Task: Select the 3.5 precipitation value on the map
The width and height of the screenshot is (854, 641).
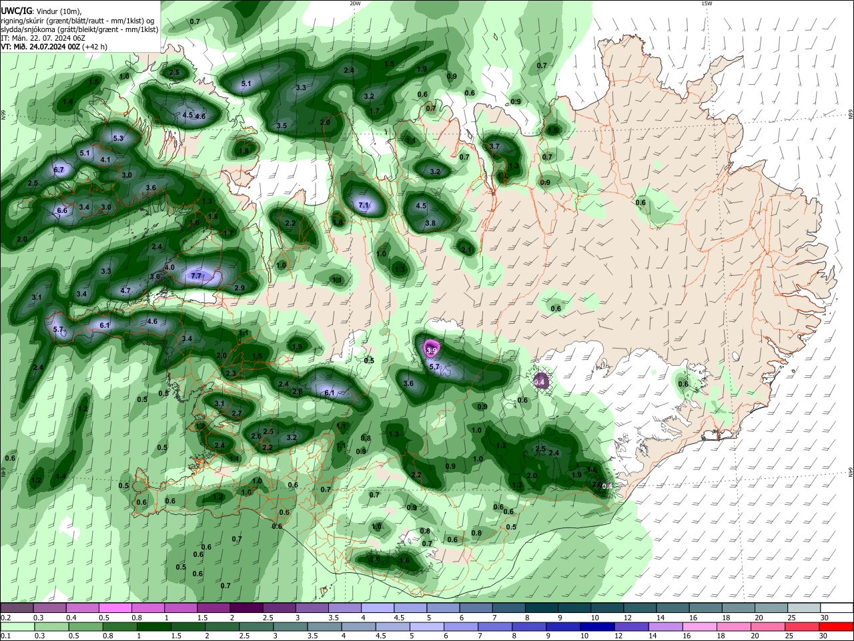Action: click(282, 126)
